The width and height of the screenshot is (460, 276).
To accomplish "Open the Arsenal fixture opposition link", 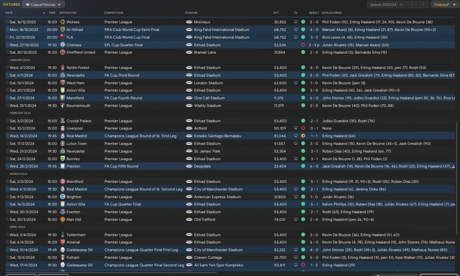I will pyautogui.click(x=73, y=243).
